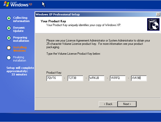The height and width of the screenshot is (122, 161).
Task: Click the Windows XP logo
Action: tap(18, 4)
